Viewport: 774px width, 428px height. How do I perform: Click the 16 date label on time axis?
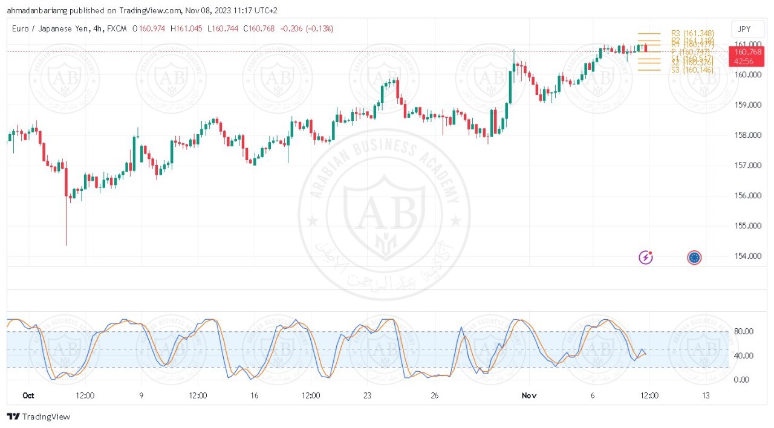[x=254, y=395]
